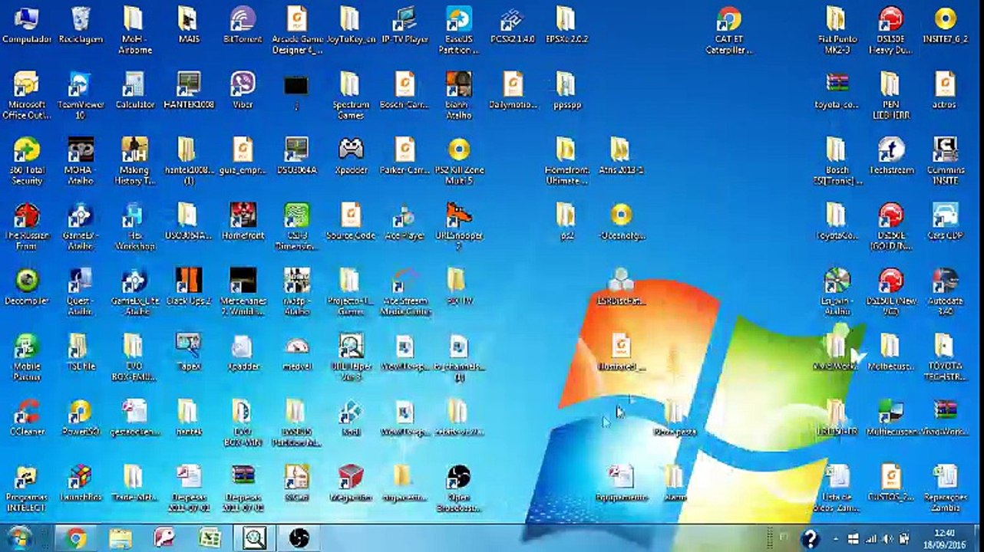Open the Mobile Partner shortcut
This screenshot has height=552, width=984.
point(27,358)
